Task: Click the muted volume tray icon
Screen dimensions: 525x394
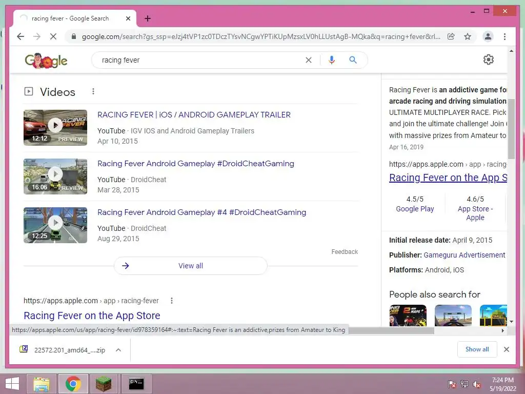Action: click(x=477, y=384)
